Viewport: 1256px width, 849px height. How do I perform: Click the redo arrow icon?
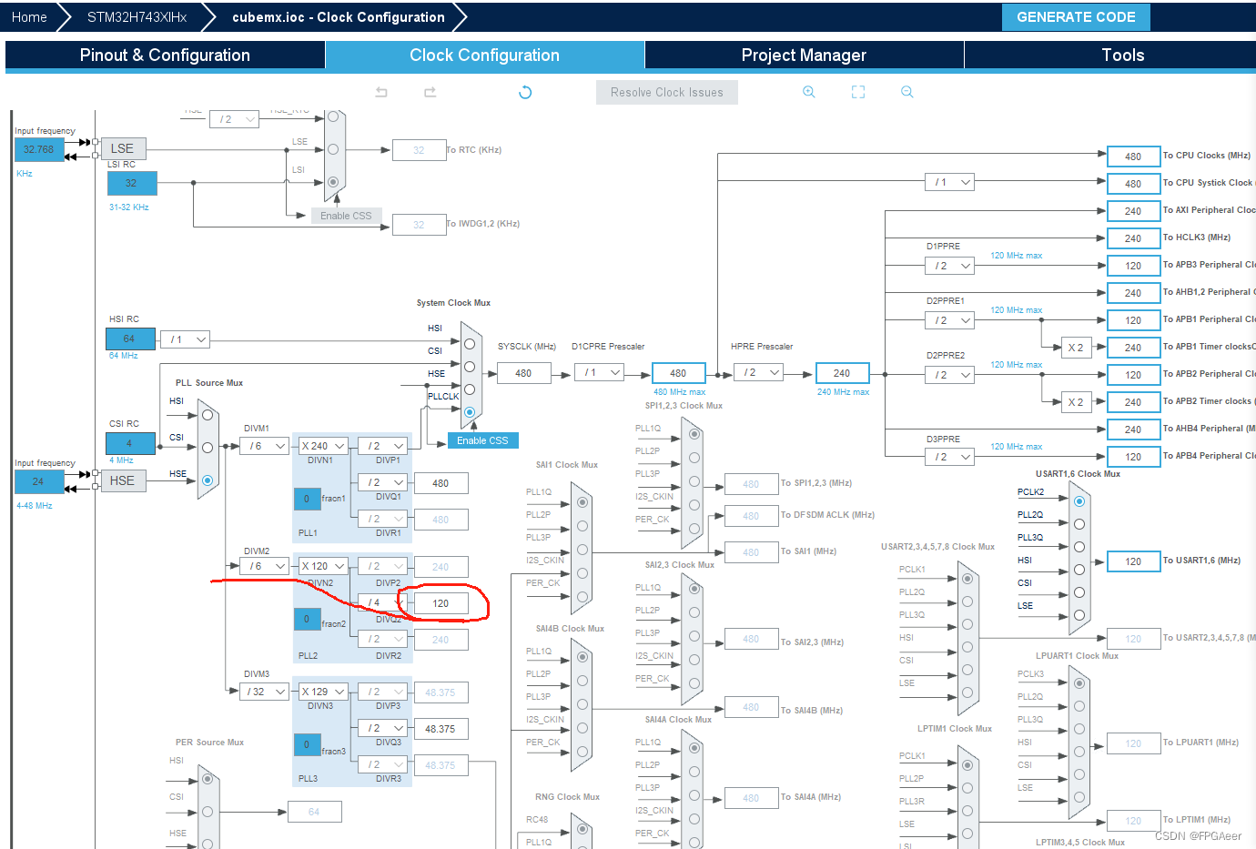tap(430, 92)
